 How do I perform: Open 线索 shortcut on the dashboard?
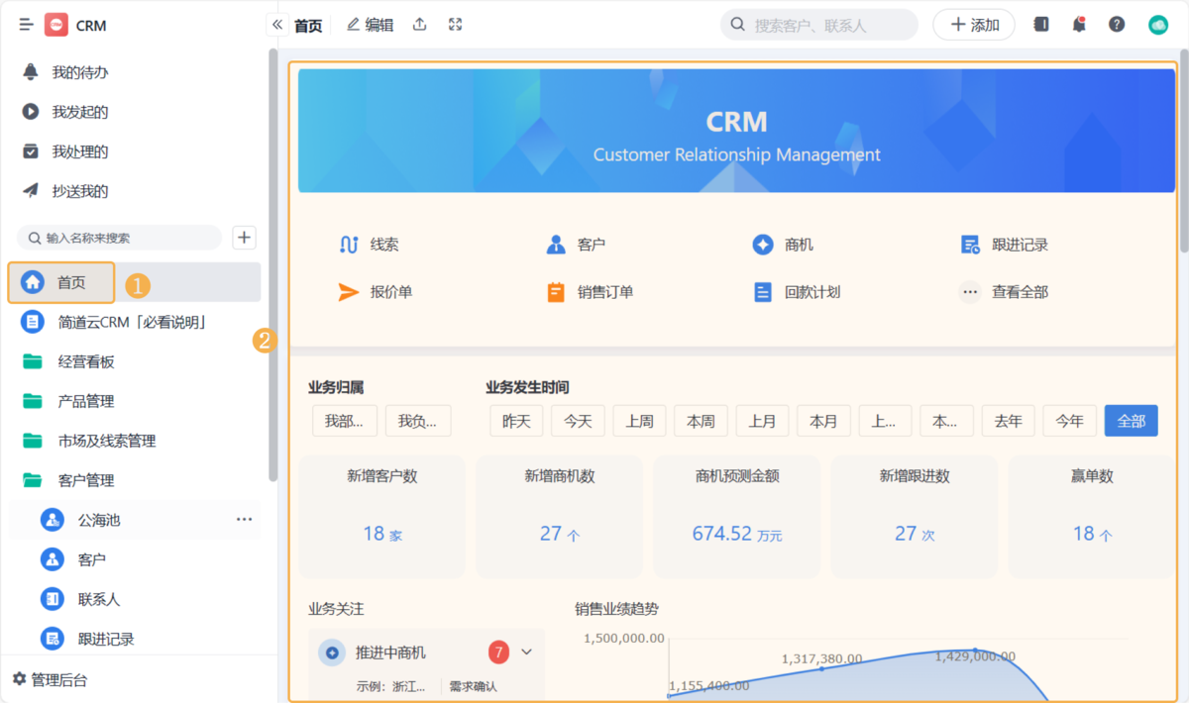pyautogui.click(x=369, y=245)
